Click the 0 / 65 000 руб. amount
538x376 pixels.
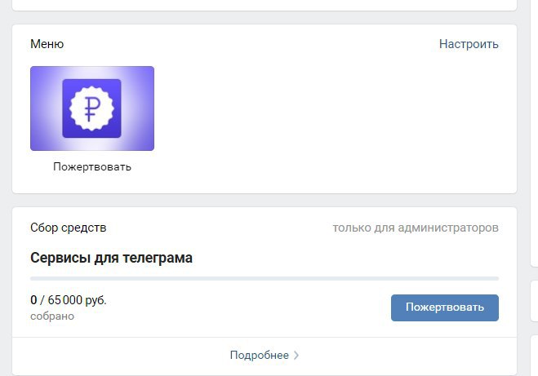pos(69,300)
